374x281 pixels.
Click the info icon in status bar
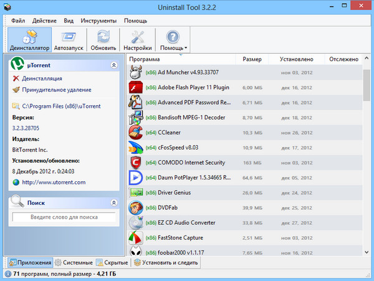tap(8, 274)
